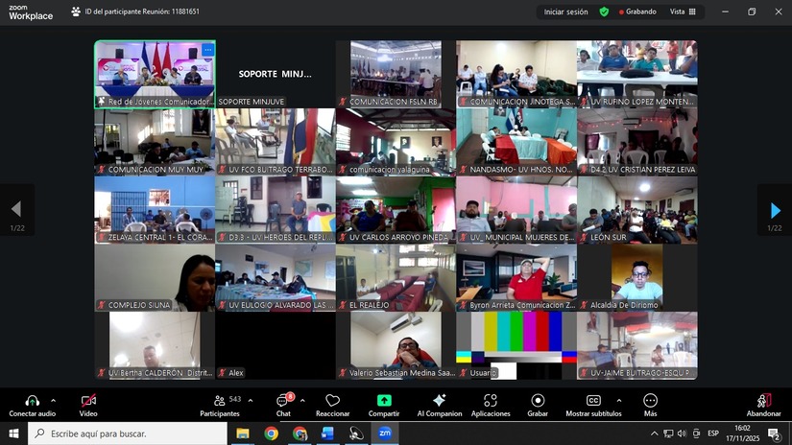Viewport: 792px width, 445px height.
Task: Click the Conectar audio headphone icon
Action: [x=32, y=400]
